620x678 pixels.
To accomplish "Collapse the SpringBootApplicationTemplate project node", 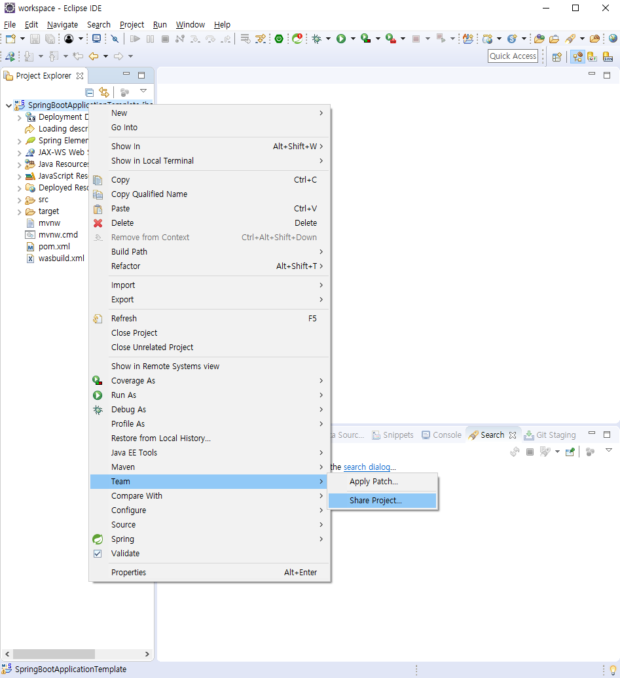I will tap(9, 105).
